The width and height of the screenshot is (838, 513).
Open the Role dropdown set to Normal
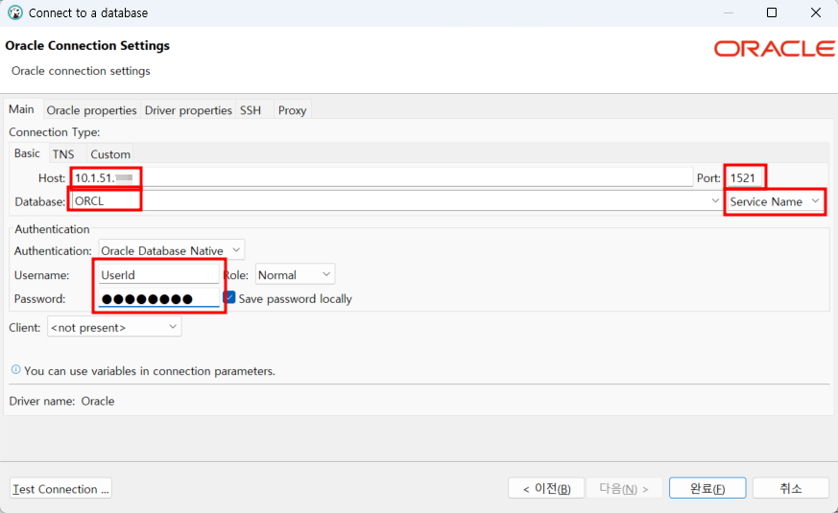coord(295,274)
